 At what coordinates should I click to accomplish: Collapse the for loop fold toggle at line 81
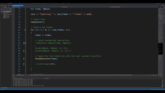pyautogui.click(x=25, y=30)
